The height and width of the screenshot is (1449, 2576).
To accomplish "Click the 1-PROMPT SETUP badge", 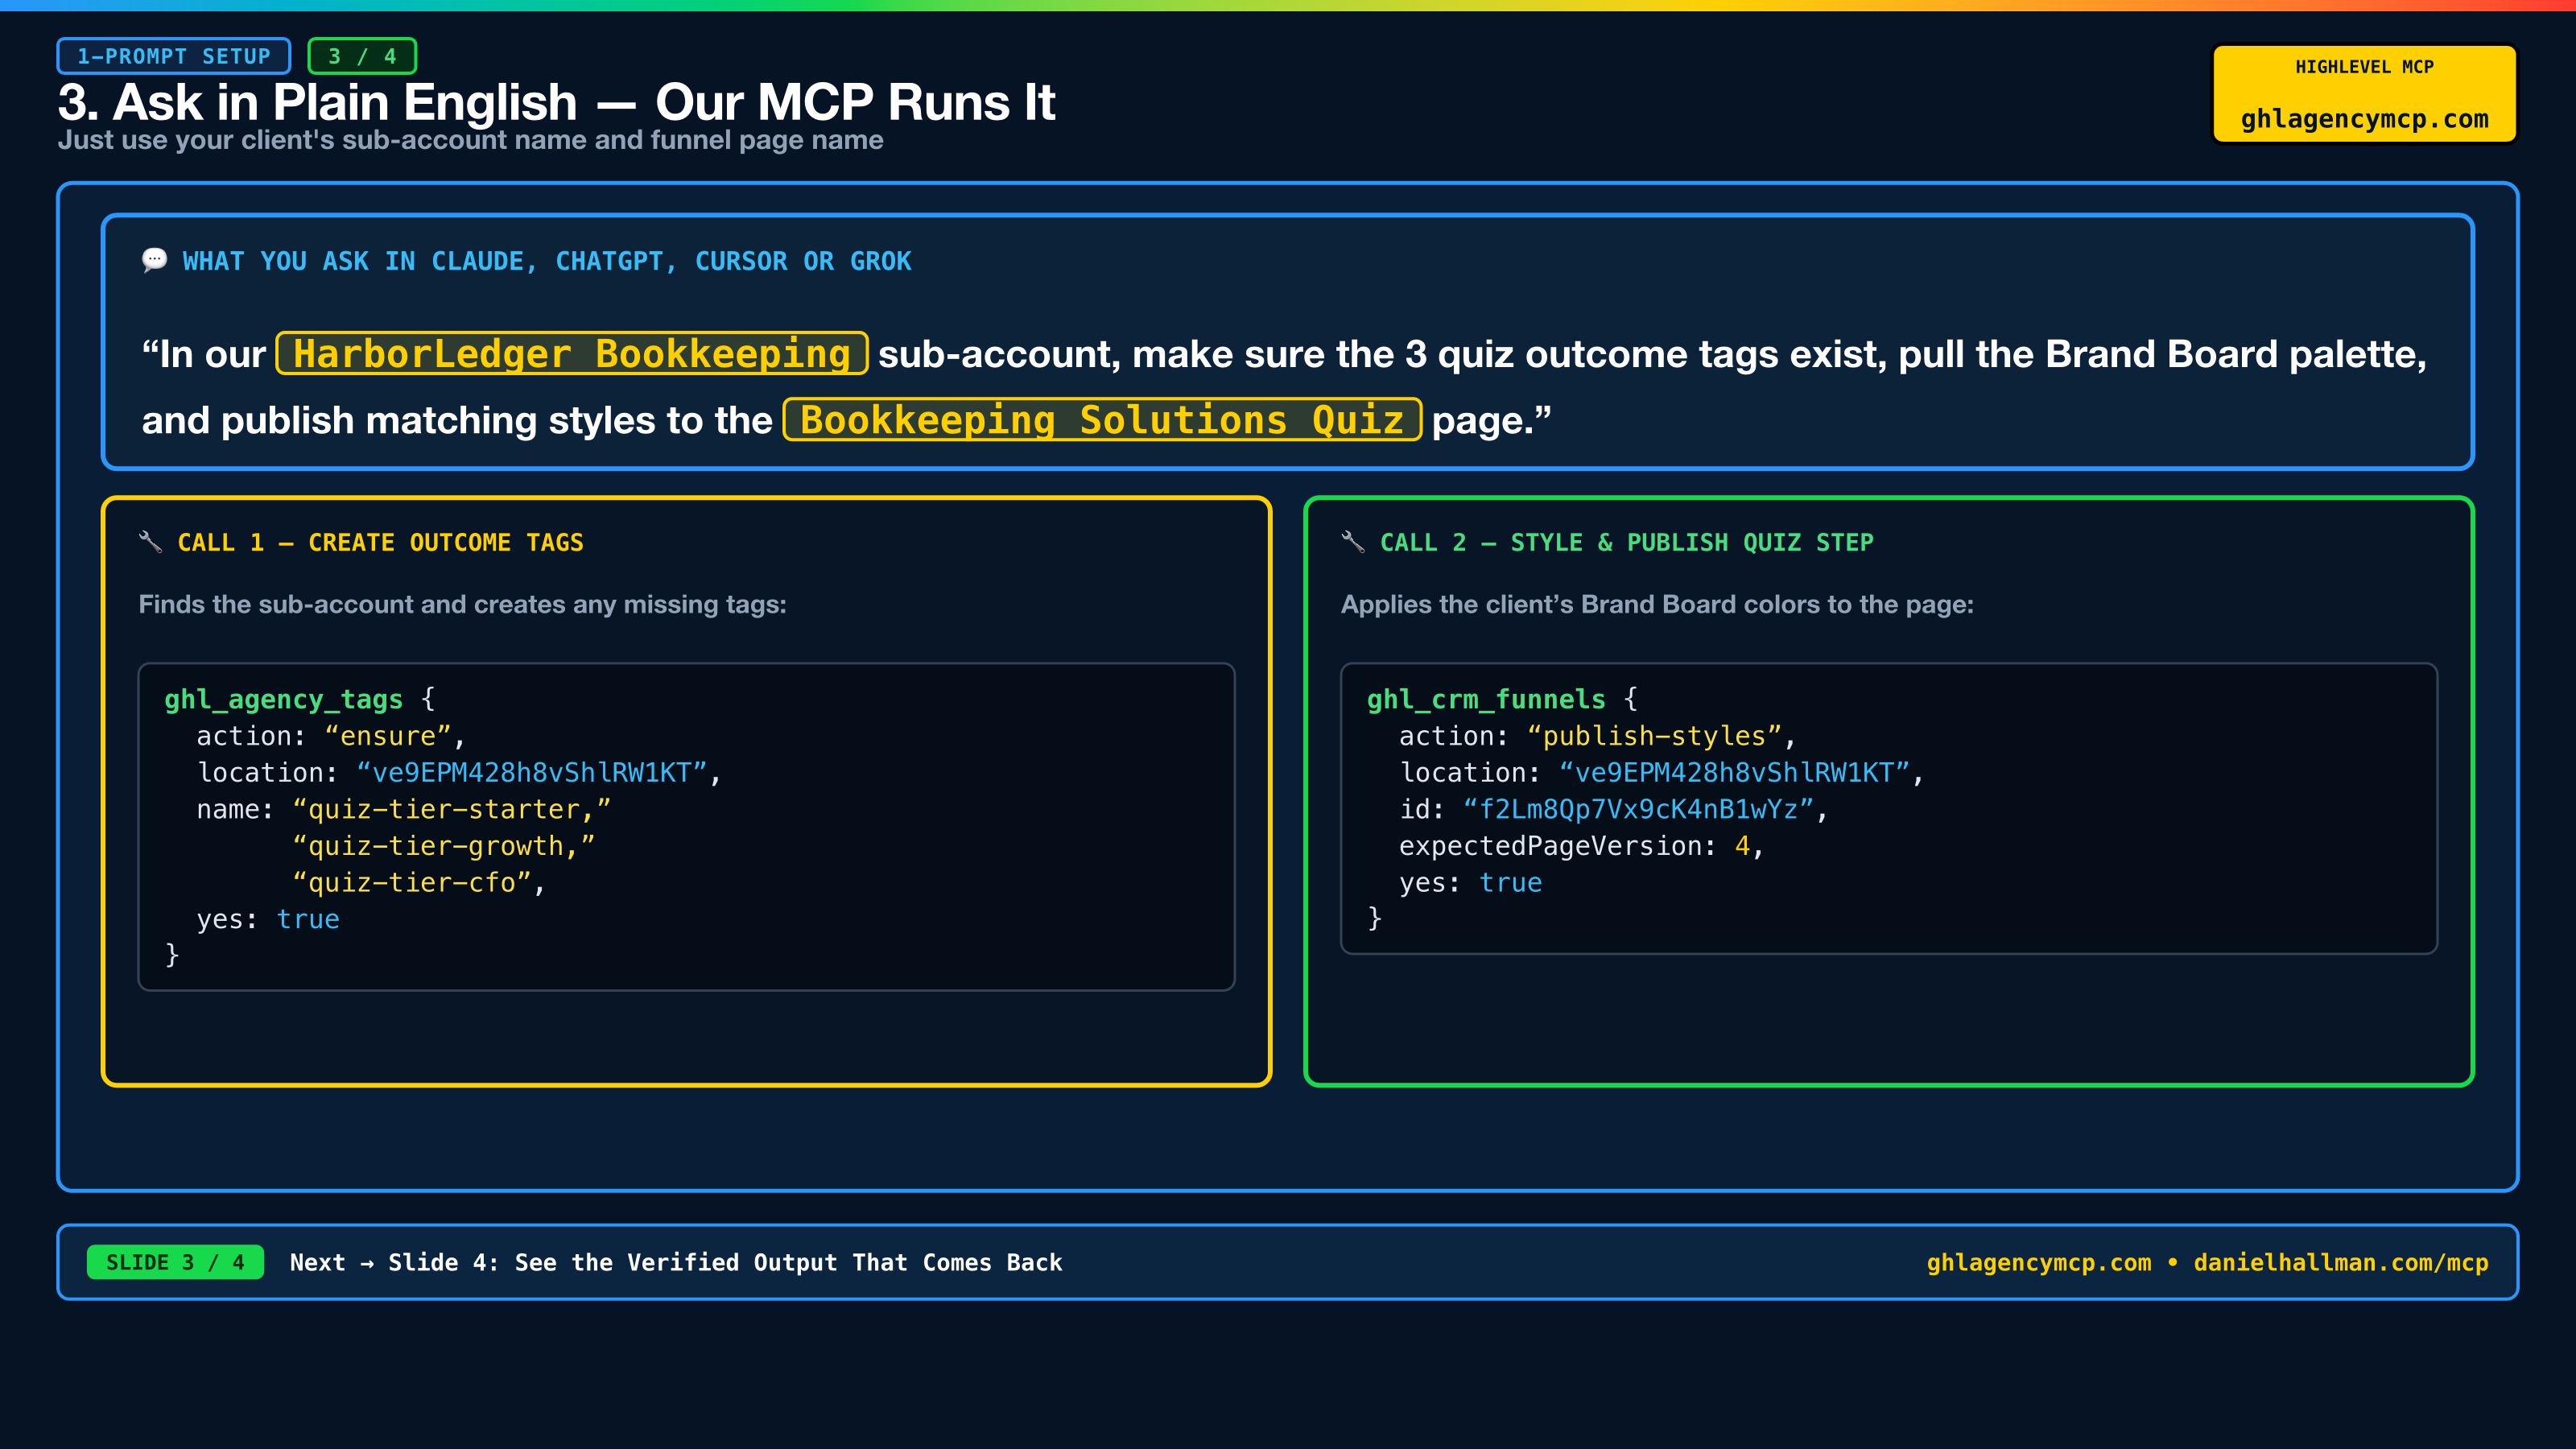I will click(x=174, y=56).
